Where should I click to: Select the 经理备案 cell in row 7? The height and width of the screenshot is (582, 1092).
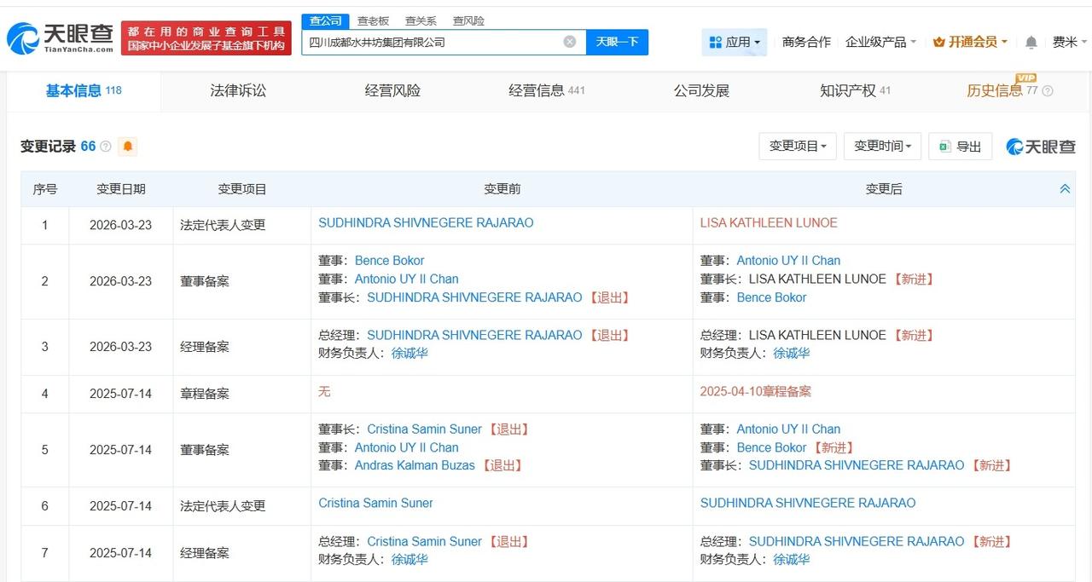(x=205, y=553)
